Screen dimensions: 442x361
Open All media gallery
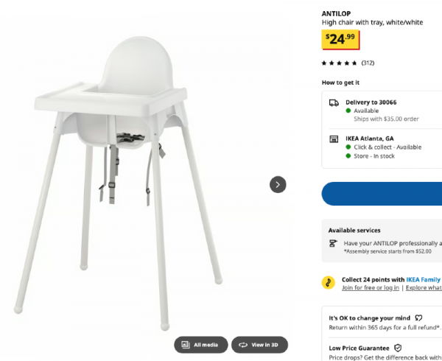[200, 345]
